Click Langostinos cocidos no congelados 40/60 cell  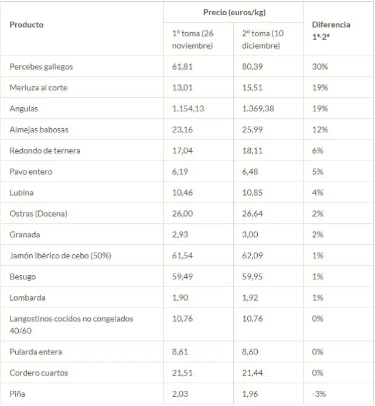click(x=71, y=324)
